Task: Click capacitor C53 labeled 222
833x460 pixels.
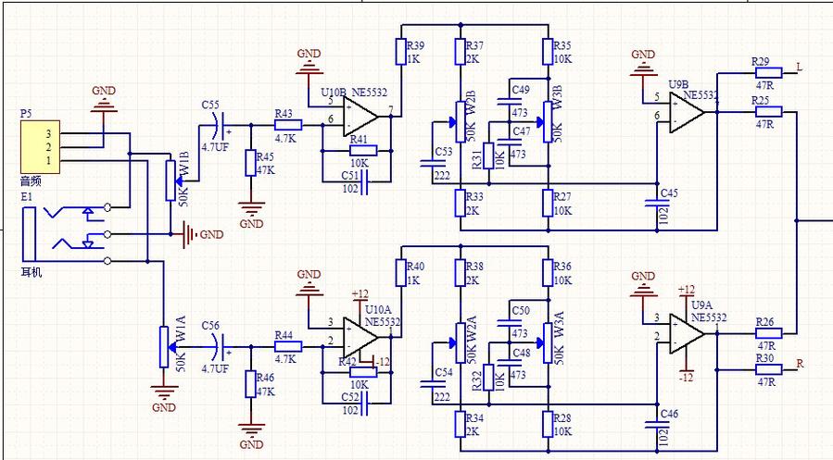Action: [x=427, y=163]
